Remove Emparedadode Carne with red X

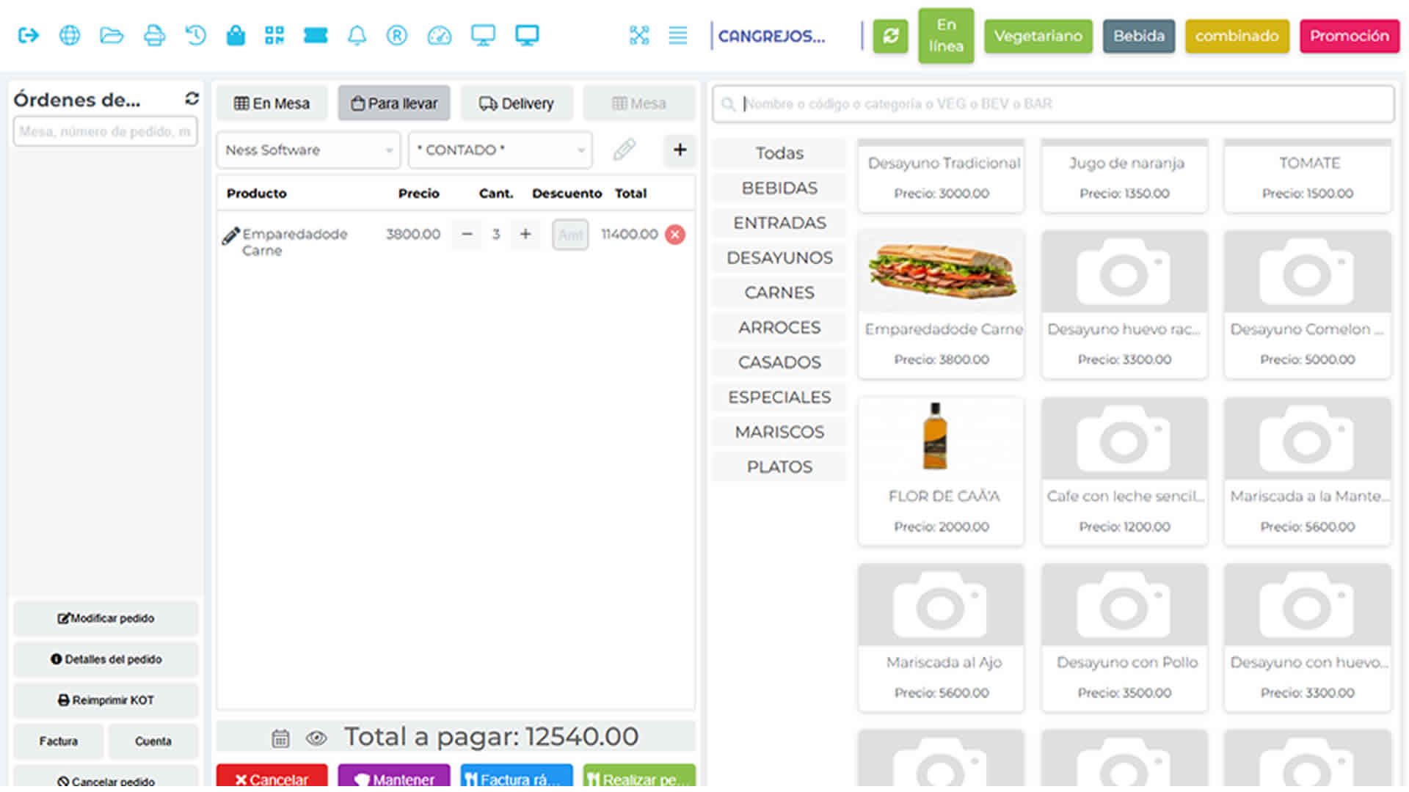[675, 235]
